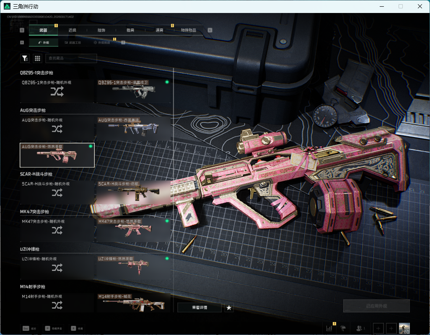Click the first empty squad plus slot
This screenshot has height=335, width=430.
[378, 328]
